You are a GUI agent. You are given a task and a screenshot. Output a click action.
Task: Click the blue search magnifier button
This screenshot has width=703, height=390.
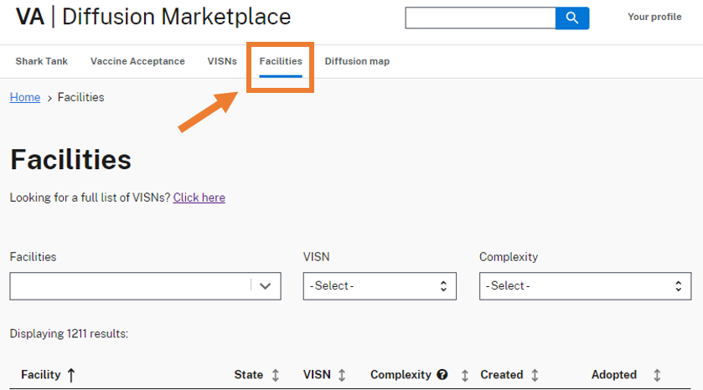point(572,18)
